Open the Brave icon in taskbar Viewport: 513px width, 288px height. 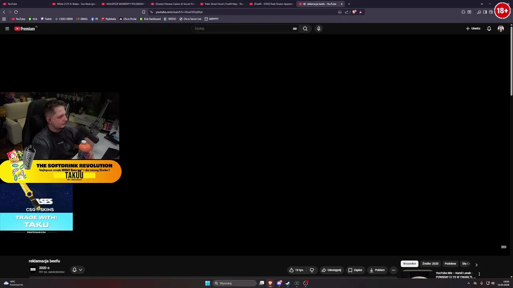pos(270,283)
